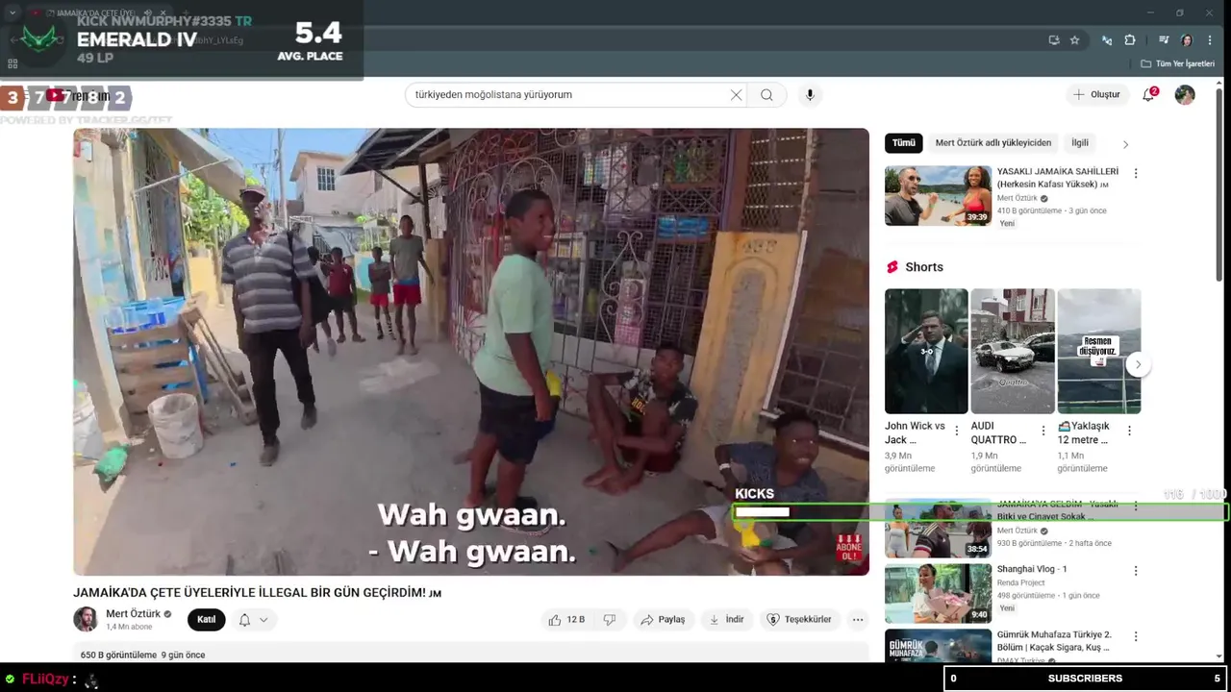
Task: Open the Chrome three-dot menu
Action: click(1210, 40)
